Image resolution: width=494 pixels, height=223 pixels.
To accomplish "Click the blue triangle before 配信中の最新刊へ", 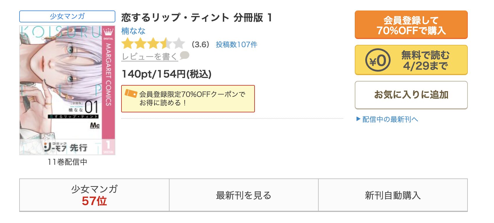I will (358, 119).
